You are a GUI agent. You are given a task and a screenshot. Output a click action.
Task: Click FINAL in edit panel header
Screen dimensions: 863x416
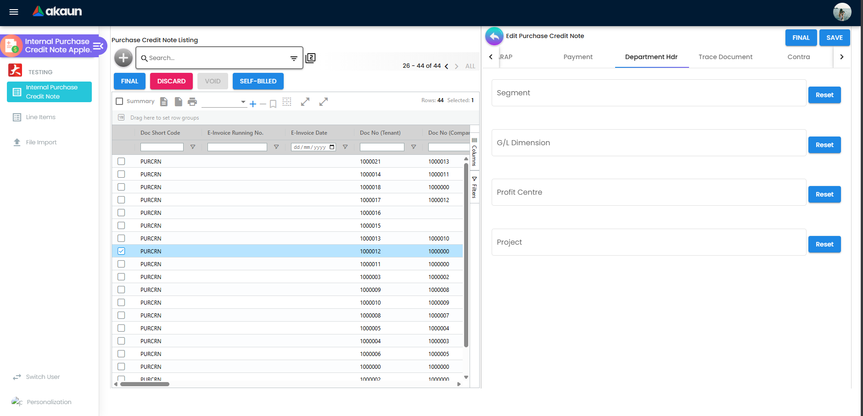[801, 38]
